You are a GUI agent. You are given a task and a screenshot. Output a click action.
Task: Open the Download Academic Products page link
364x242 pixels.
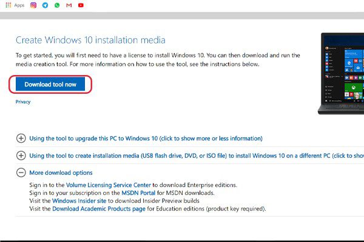click(99, 209)
